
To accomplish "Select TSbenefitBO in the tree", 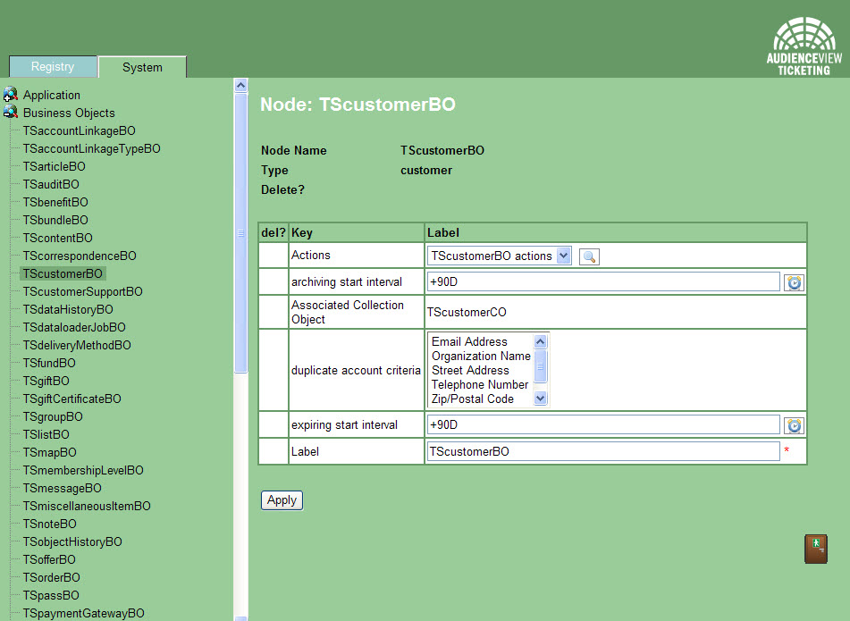I will coord(55,202).
